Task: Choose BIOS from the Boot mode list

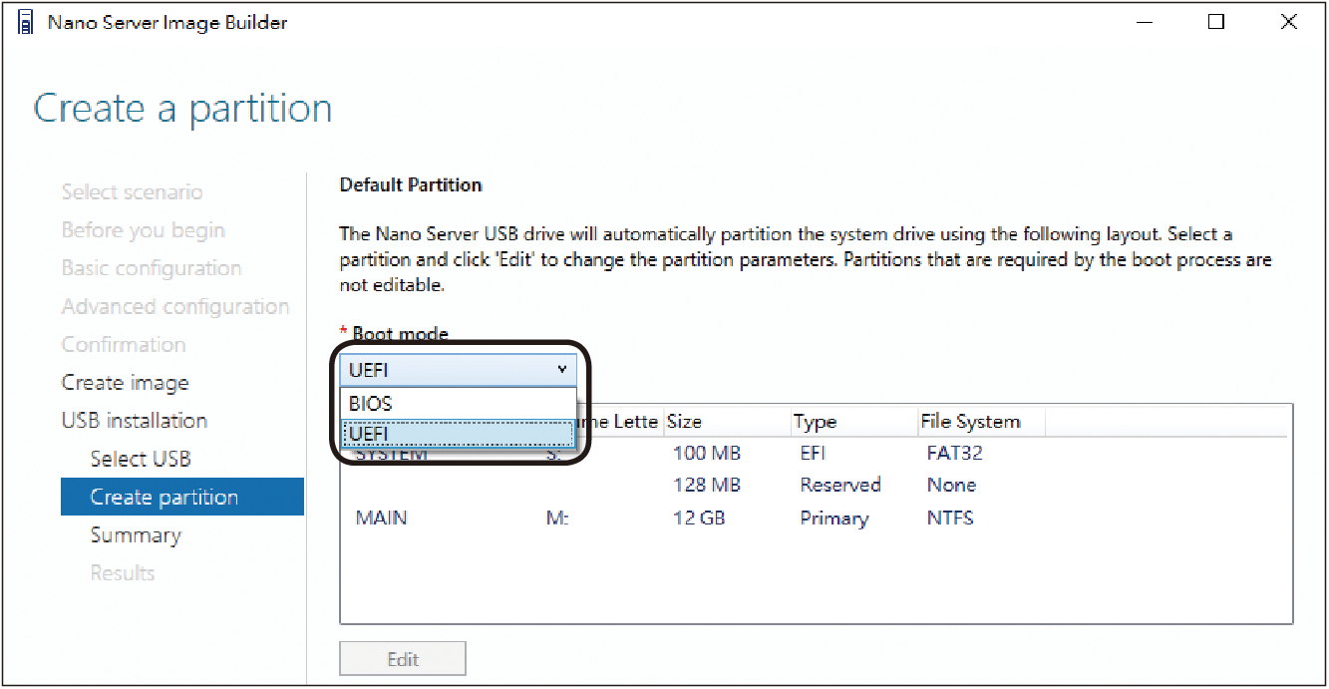Action: pyautogui.click(x=459, y=404)
